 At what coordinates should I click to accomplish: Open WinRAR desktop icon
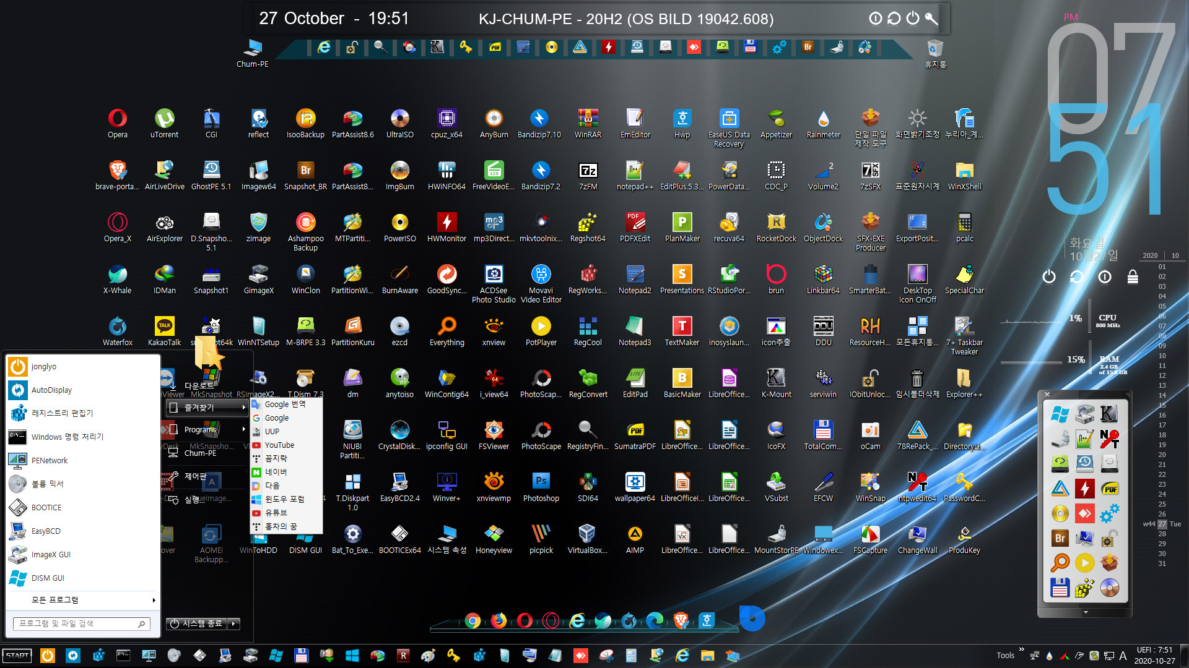[588, 123]
